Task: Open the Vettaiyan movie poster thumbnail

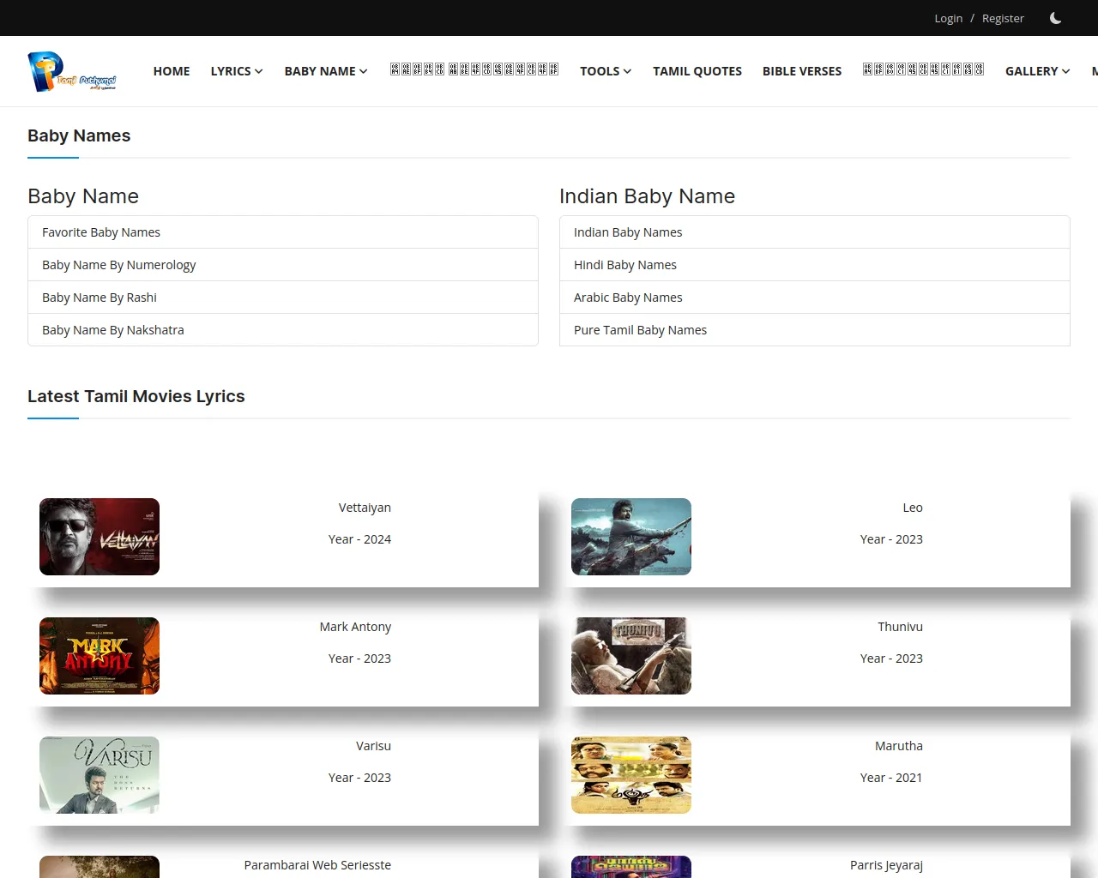Action: click(x=100, y=537)
